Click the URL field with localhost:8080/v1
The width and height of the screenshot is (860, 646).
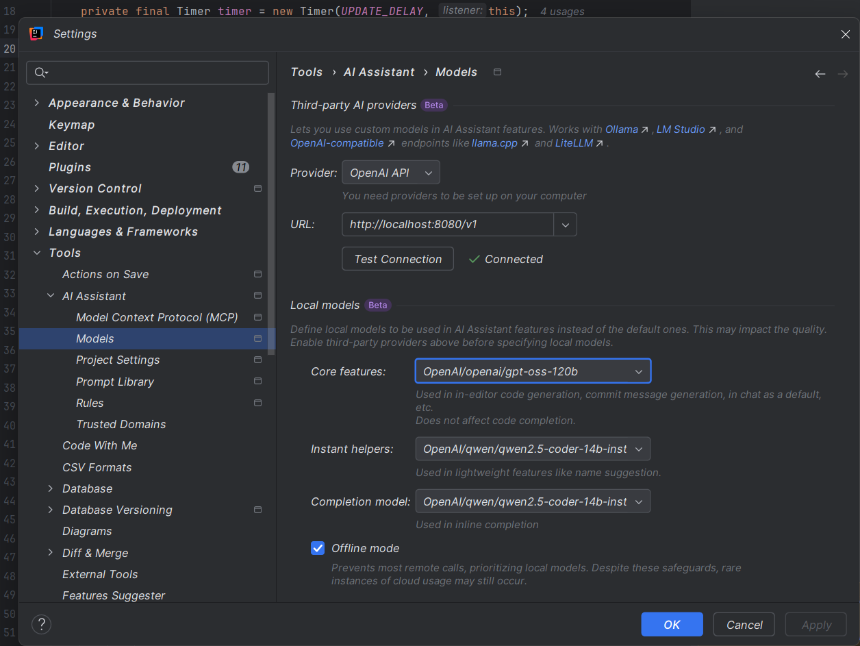click(448, 224)
